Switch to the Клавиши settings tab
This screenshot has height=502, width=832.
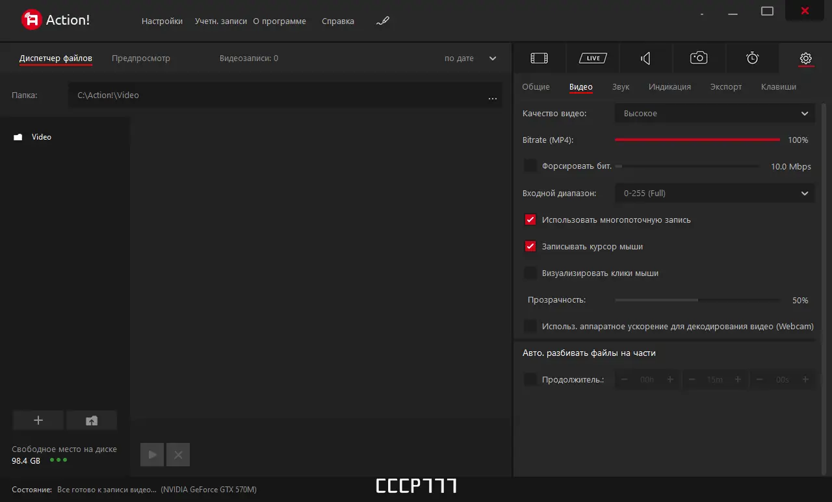coord(779,86)
